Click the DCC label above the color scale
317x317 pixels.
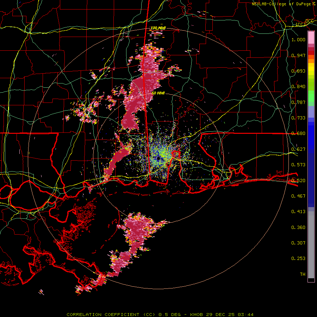pyautogui.click(x=310, y=21)
